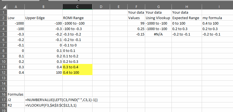The height and width of the screenshot is (112, 233).
Task: Click the 'R2' label cell
Action: [16, 105]
